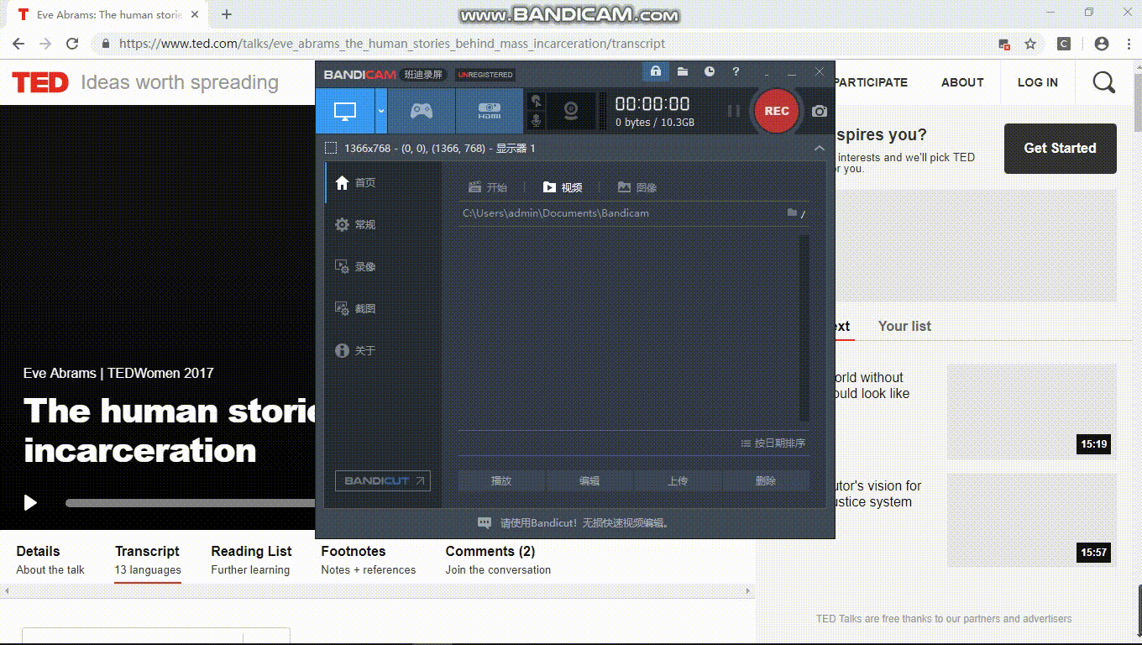Open the Details tab
1142x645 pixels.
[50, 560]
